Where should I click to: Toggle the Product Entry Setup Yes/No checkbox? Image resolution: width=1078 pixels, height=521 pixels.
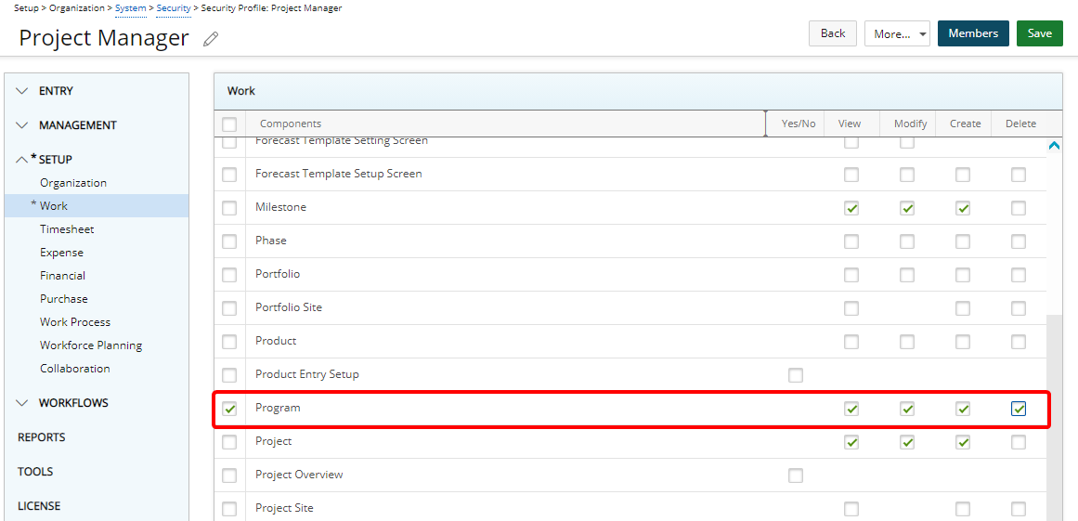coord(796,375)
